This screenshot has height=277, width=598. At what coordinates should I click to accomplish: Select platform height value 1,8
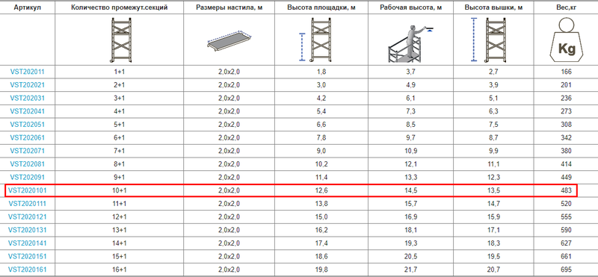tap(321, 72)
